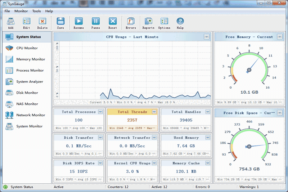Open the Total Threads counter dropdown arrow
The image size is (288, 192).
pos(154,112)
